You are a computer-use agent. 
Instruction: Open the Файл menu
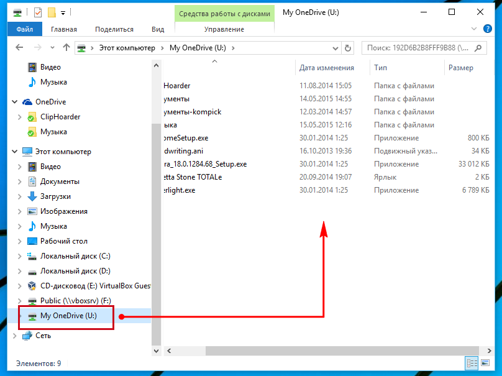click(x=25, y=29)
